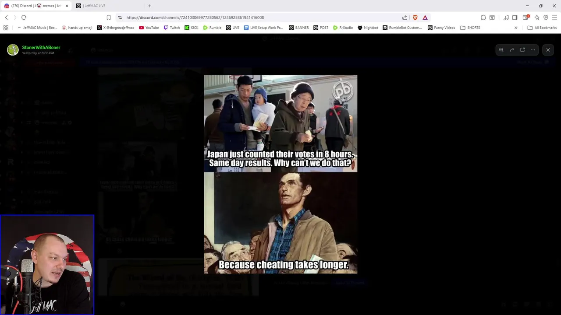Open StonerWithABoner's username link
Screen dimensions: 561x315
[41, 47]
